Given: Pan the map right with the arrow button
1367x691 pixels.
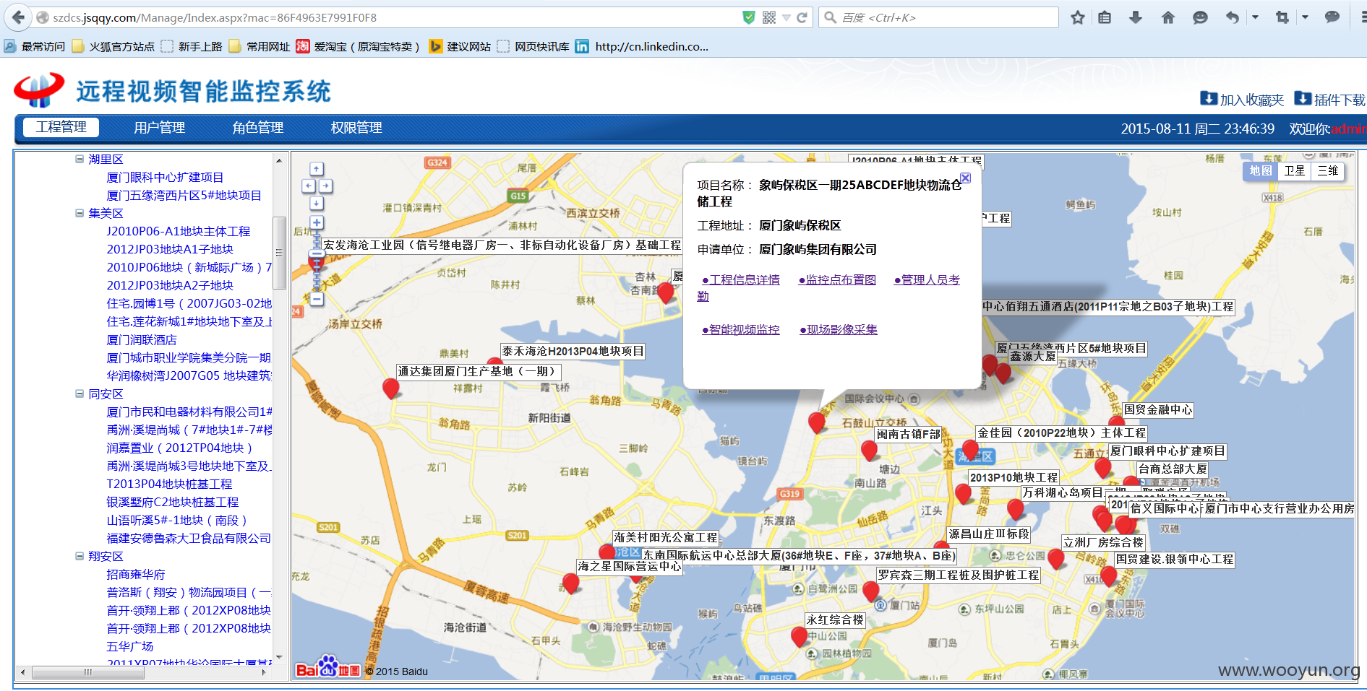Looking at the screenshot, I should 325,186.
